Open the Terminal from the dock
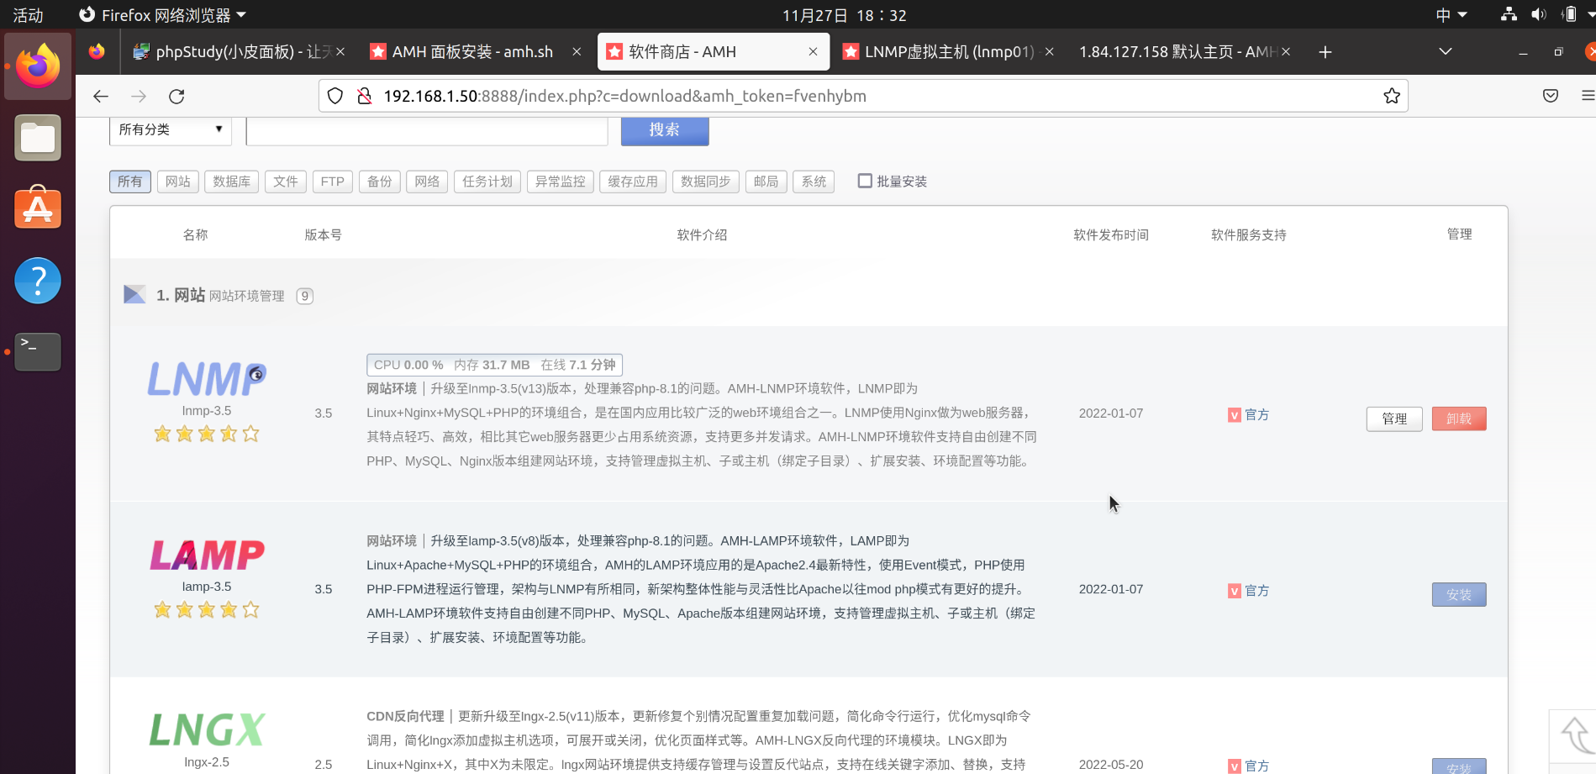The height and width of the screenshot is (774, 1596). tap(38, 351)
